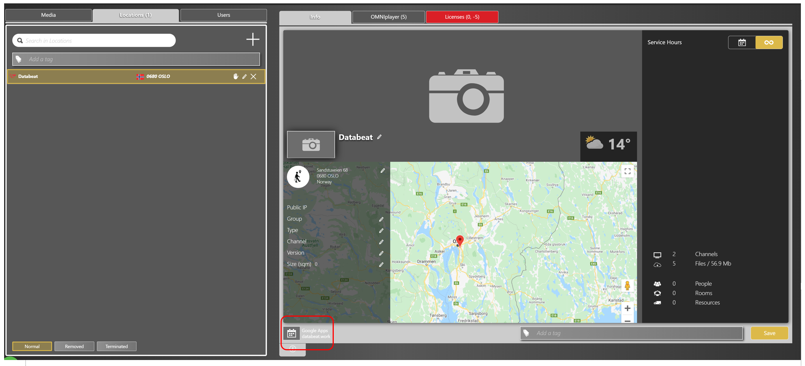
Task: Click the Search in Locations field
Action: coord(94,40)
